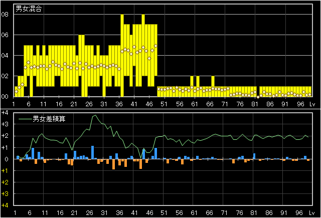The width and height of the screenshot is (321, 218).
Task: Click the white '+3' y-axis label of 男女差積算 chart
Action: click(x=5, y=124)
